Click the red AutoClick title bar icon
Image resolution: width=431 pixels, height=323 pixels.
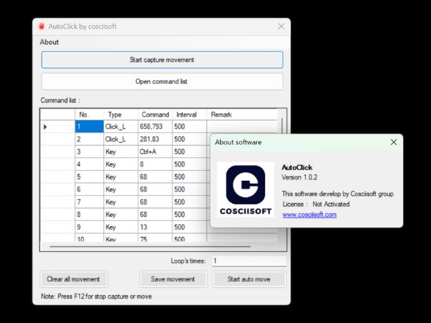[42, 26]
